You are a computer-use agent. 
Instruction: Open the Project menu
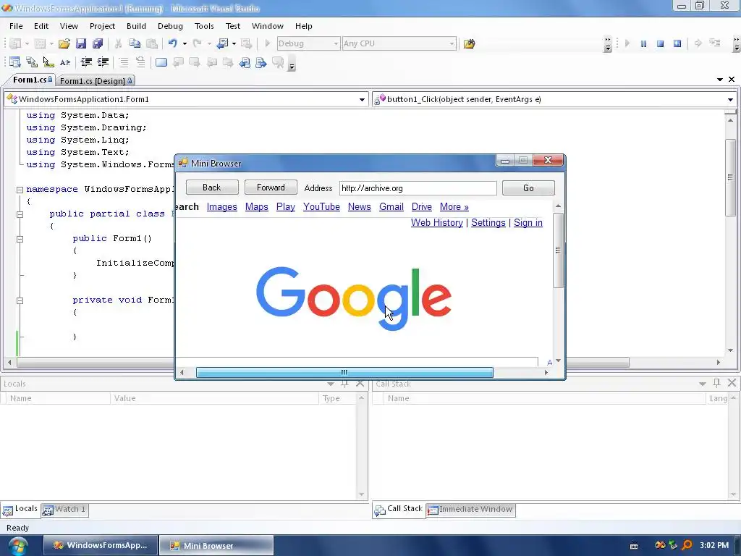[102, 26]
